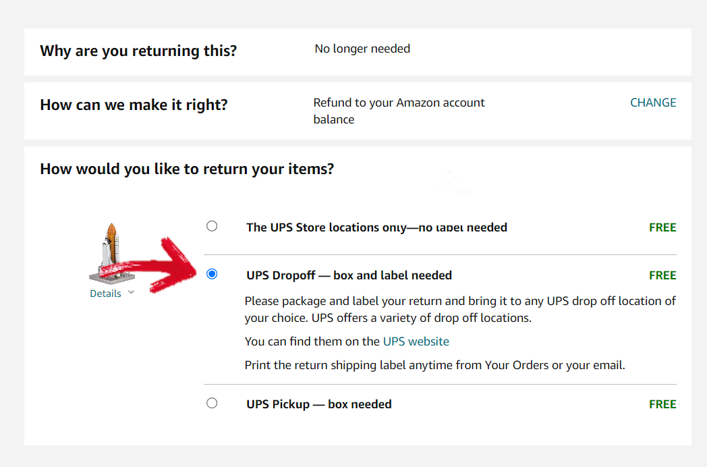Screen dimensions: 707x467
Task: Click the FREE label on the UPS Pickup row
Action: 662,404
